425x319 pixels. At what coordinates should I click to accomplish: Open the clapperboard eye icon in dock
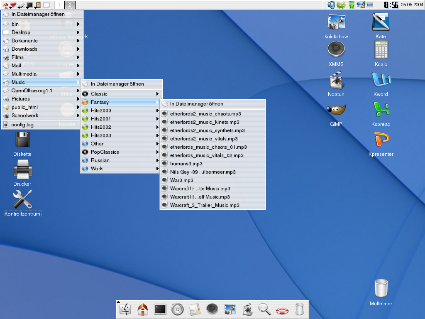click(247, 309)
